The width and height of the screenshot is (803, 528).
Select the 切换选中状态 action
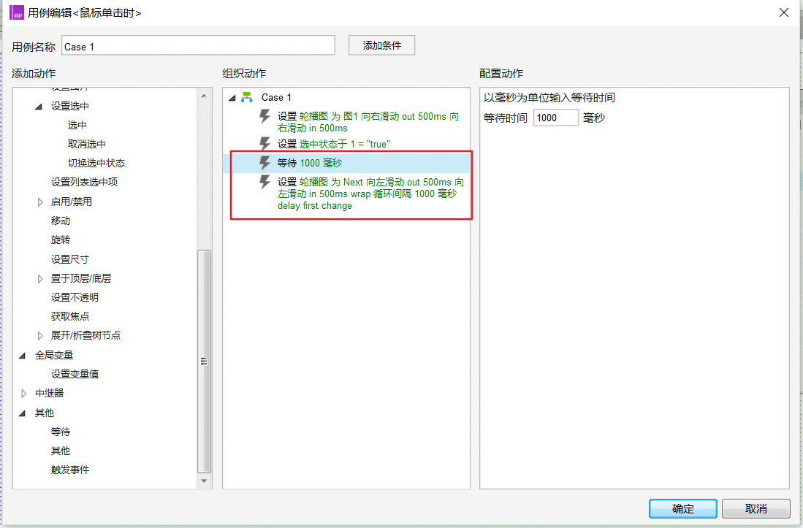tap(96, 163)
